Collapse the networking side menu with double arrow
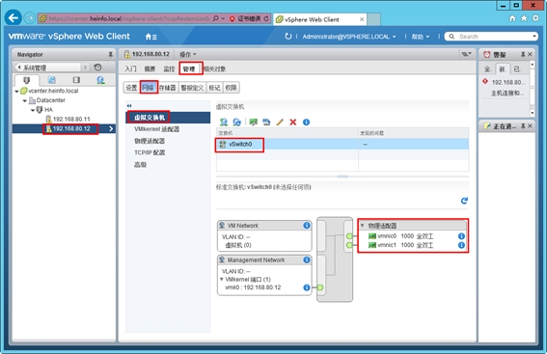The image size is (547, 354). [129, 106]
